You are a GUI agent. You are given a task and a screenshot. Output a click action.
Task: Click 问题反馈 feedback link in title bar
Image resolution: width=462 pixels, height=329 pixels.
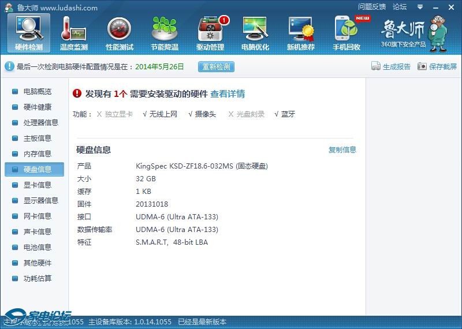[372, 7]
